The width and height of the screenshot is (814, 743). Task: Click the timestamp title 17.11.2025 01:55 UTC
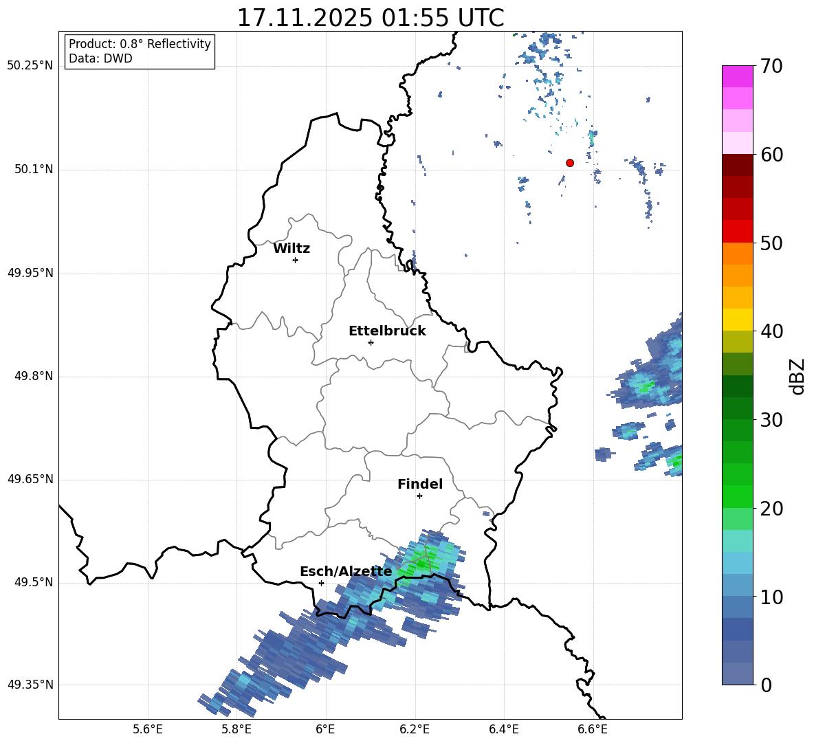click(x=370, y=18)
